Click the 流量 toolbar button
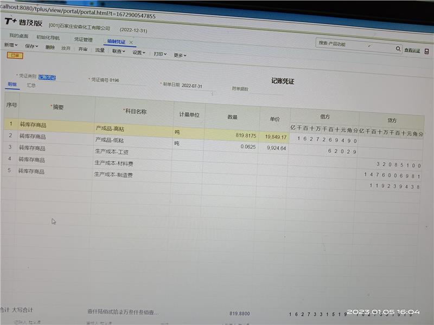Viewport: 434px width, 325px height. tap(100, 50)
